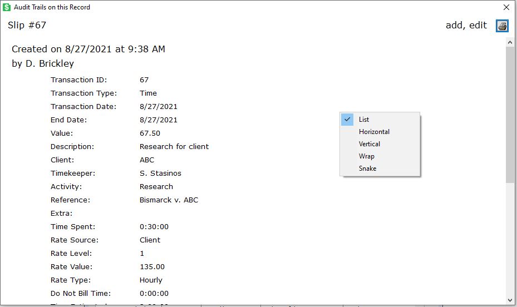Click the Do Not Bill Time value 0:00:00

coord(154,294)
